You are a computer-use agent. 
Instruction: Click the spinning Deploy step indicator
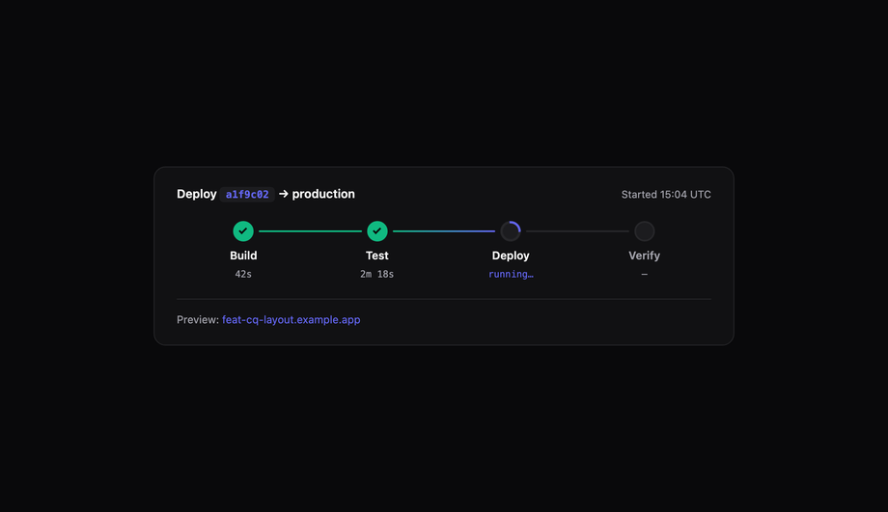(x=511, y=230)
